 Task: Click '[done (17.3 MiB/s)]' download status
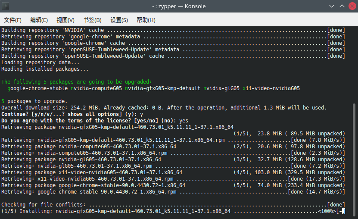[x=316, y=179]
